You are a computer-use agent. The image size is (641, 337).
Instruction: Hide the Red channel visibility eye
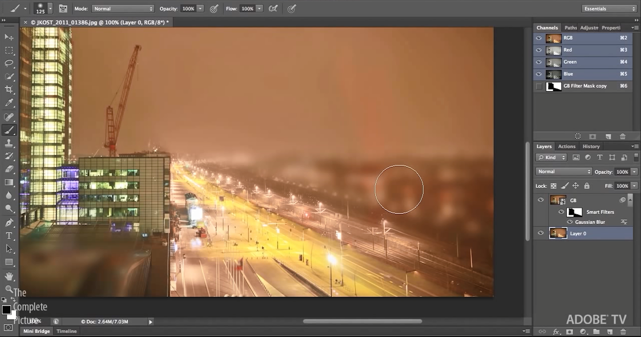tap(539, 50)
